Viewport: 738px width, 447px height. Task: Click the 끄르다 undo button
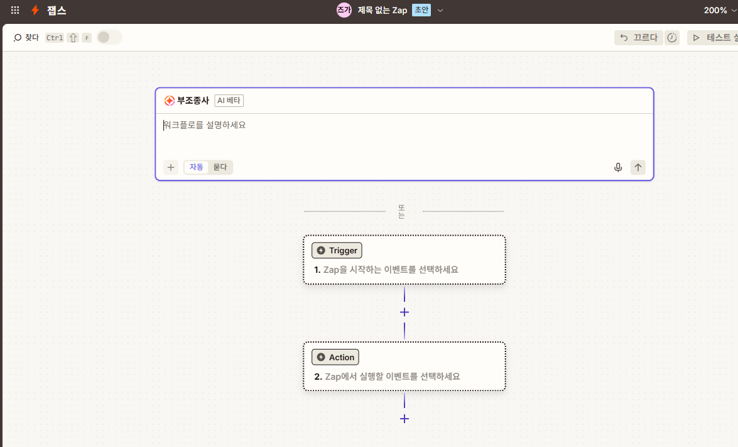point(639,38)
